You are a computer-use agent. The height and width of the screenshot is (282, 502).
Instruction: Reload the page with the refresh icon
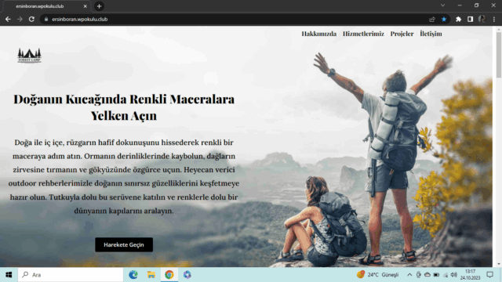click(31, 19)
